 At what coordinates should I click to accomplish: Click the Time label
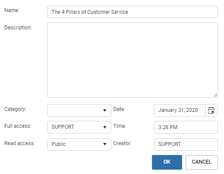coord(120,126)
